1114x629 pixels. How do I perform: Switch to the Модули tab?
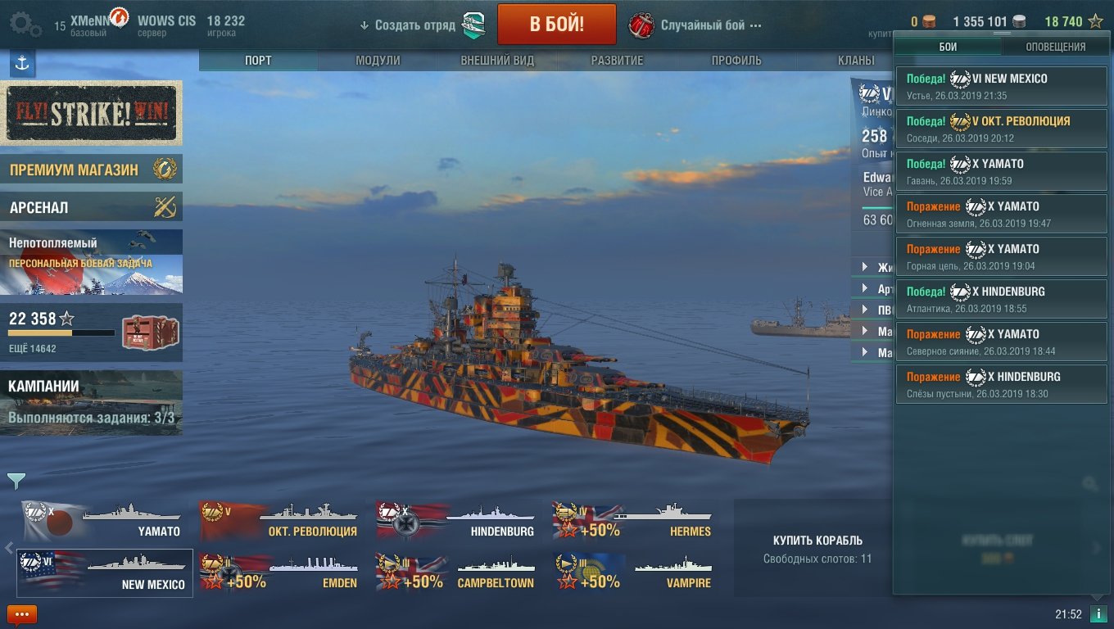[378, 60]
